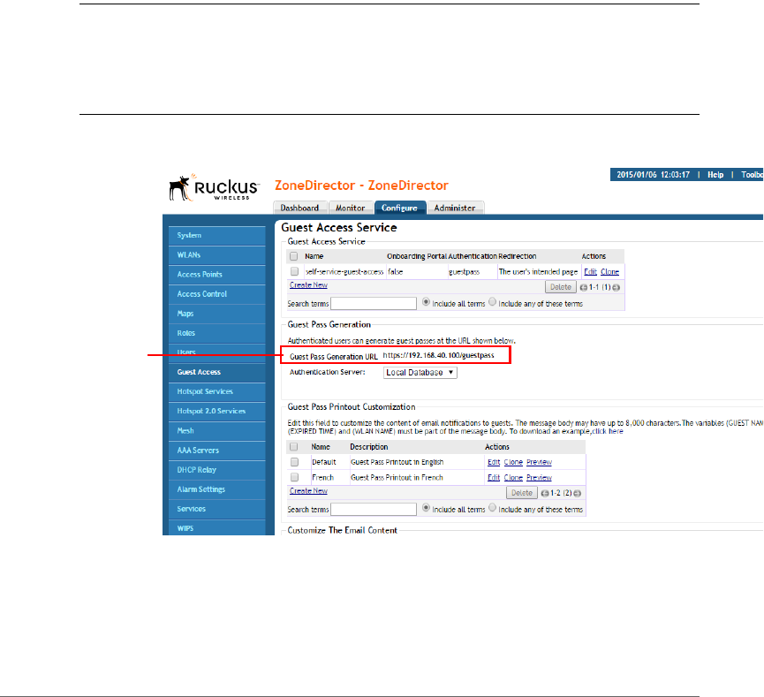Edit the Default guest pass printout
Screen dimensions: 764x697
(494, 462)
